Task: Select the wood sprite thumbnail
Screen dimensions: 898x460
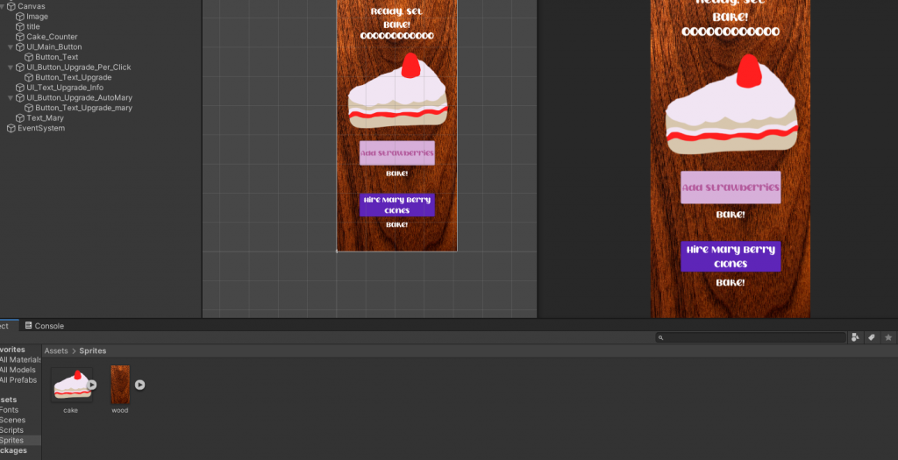Action: 120,385
